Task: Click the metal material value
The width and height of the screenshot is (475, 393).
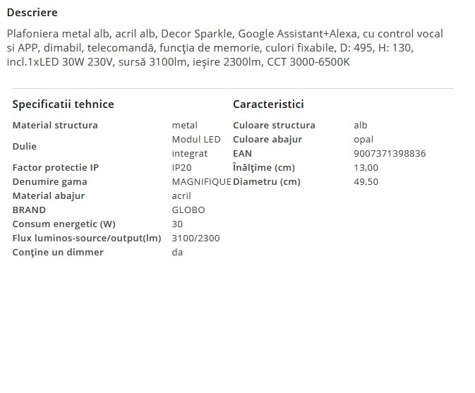Action: (184, 126)
